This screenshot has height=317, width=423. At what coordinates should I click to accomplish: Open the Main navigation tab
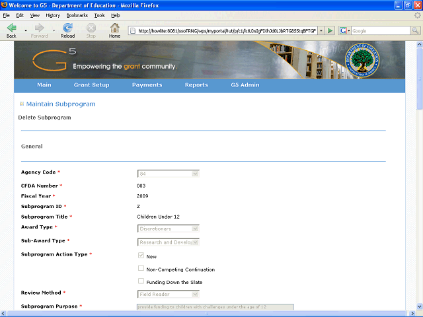[44, 85]
